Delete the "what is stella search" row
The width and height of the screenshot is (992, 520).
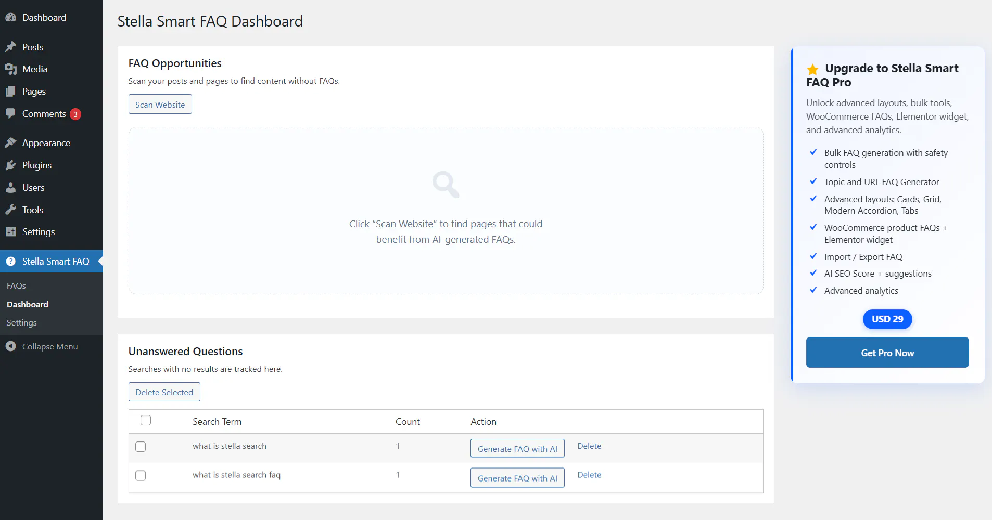point(589,446)
